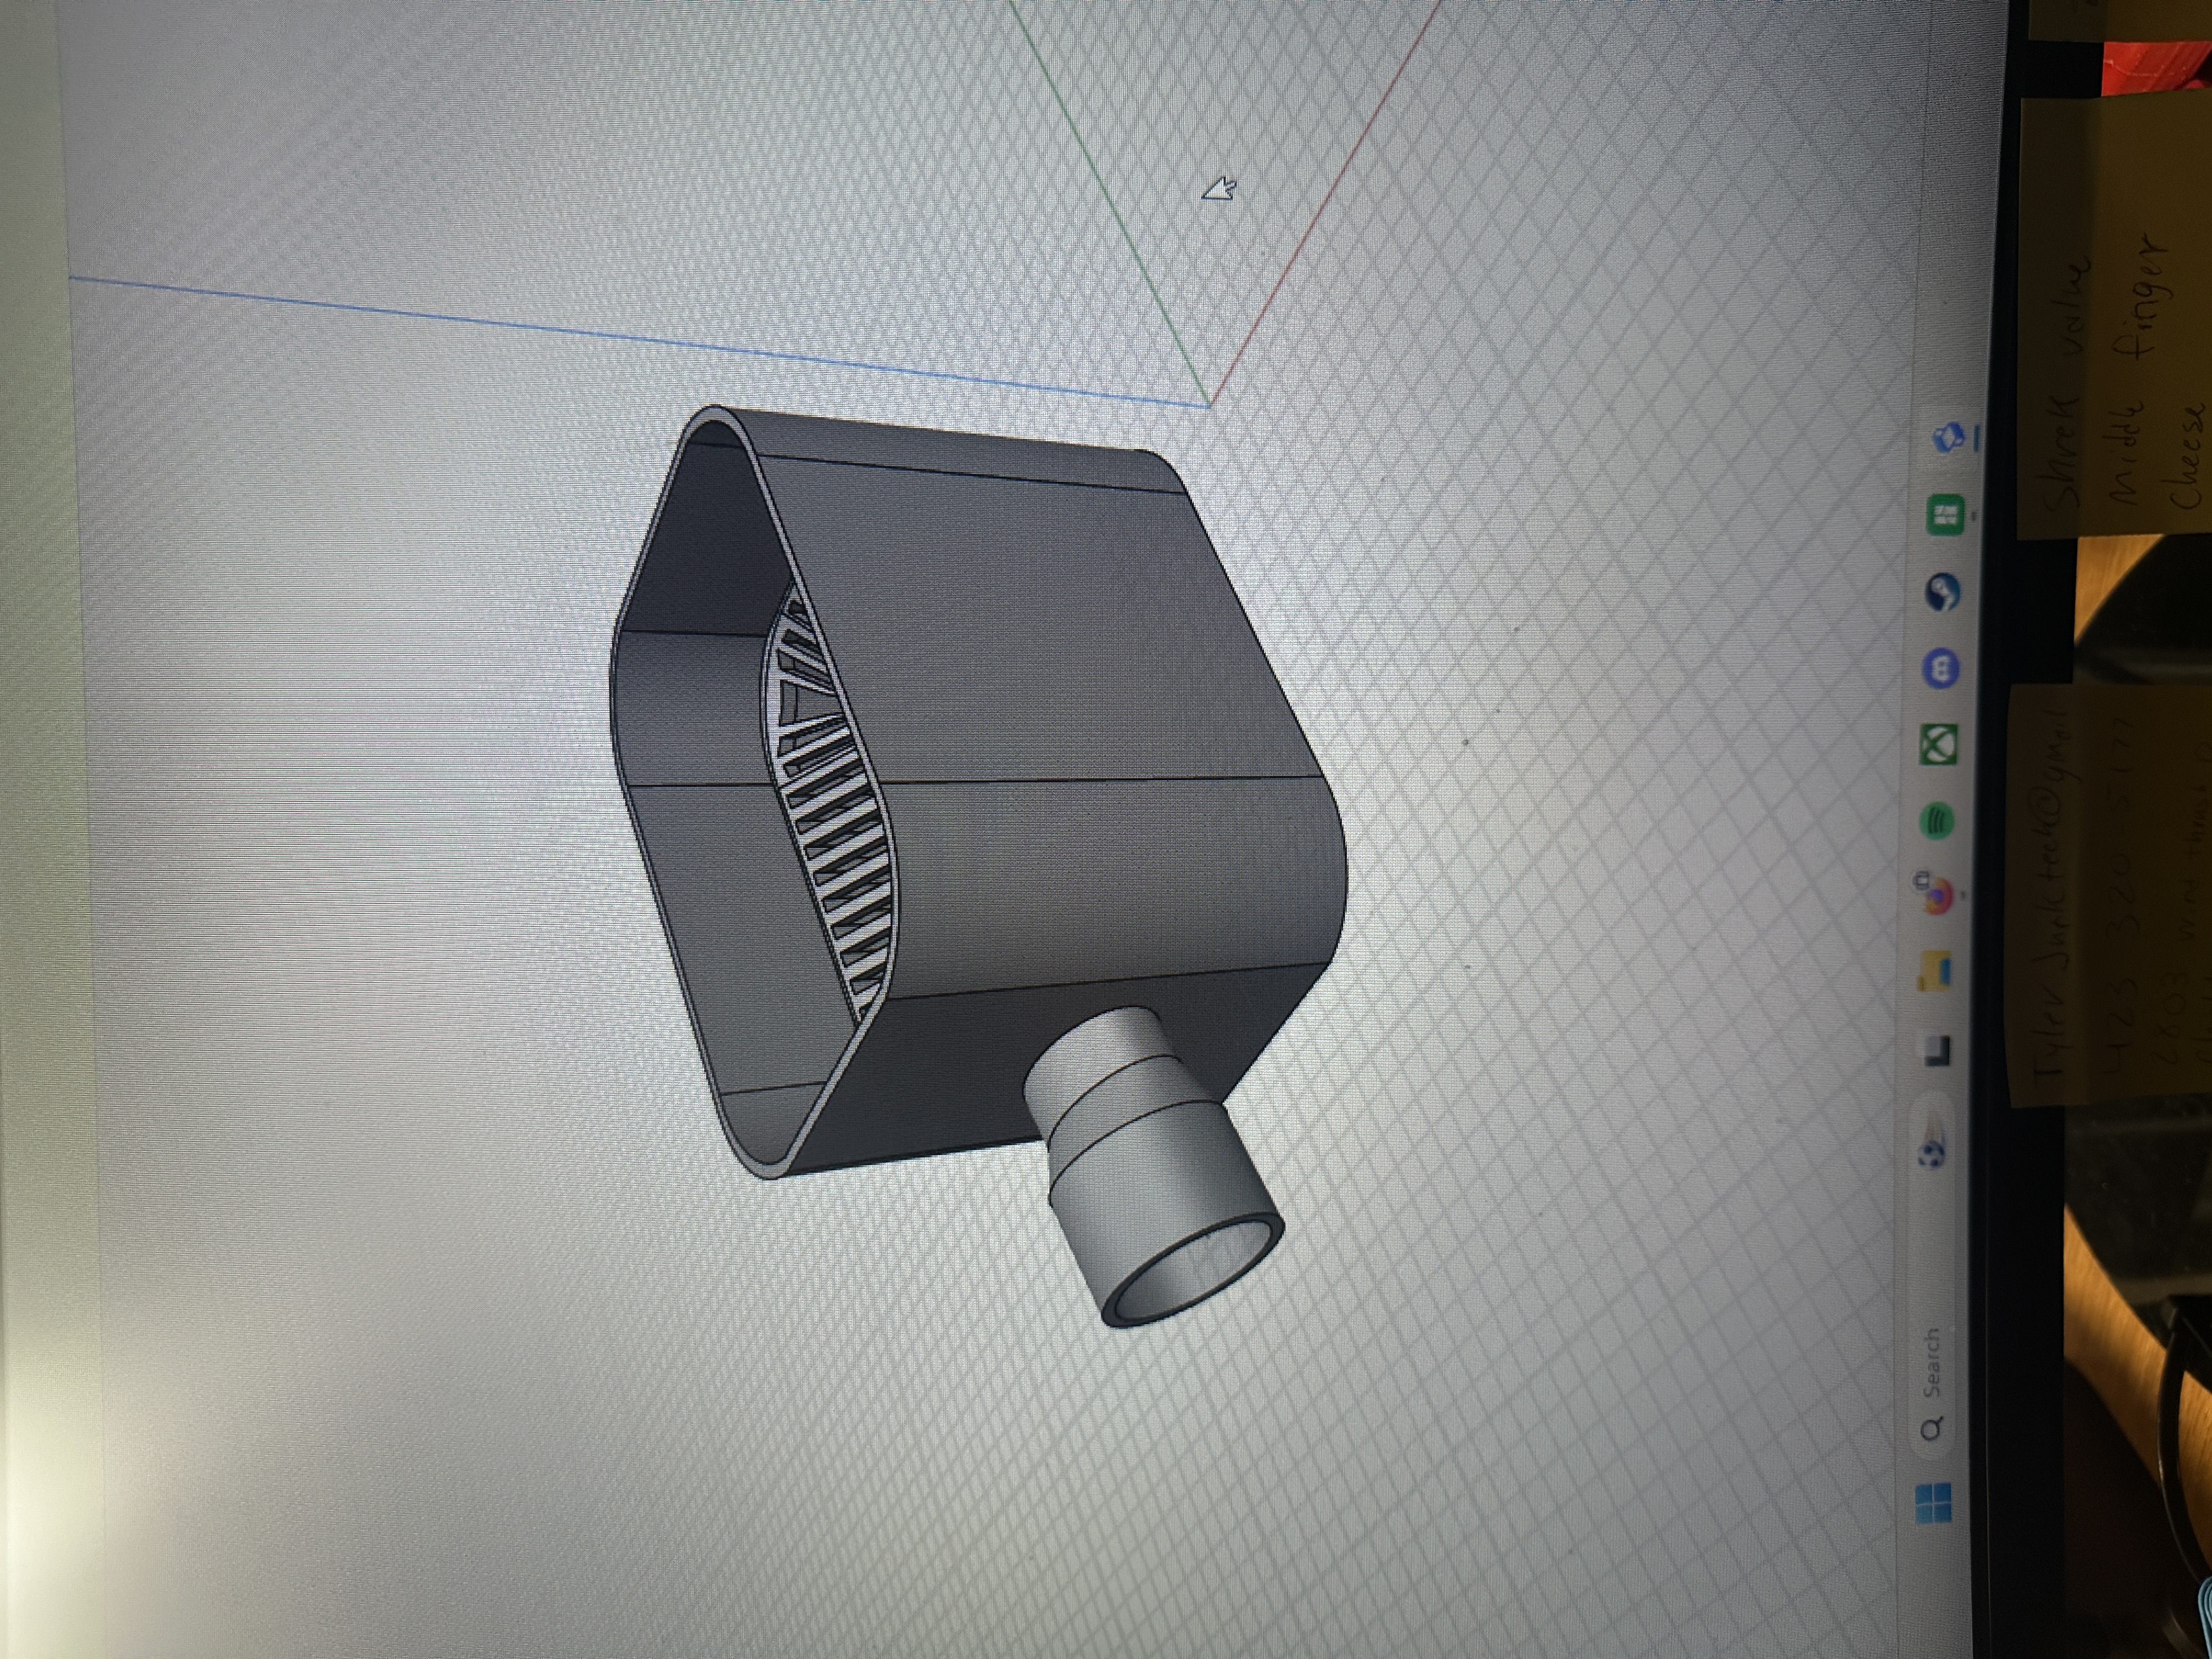
Task: Open the green app icon beside Steam
Action: point(1946,516)
